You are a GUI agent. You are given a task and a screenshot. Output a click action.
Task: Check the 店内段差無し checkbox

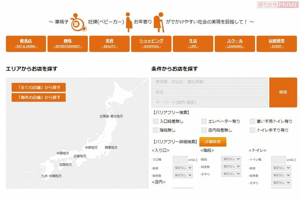[x=204, y=130]
